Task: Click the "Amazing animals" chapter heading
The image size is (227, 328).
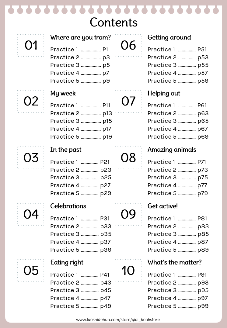Action: [x=172, y=150]
